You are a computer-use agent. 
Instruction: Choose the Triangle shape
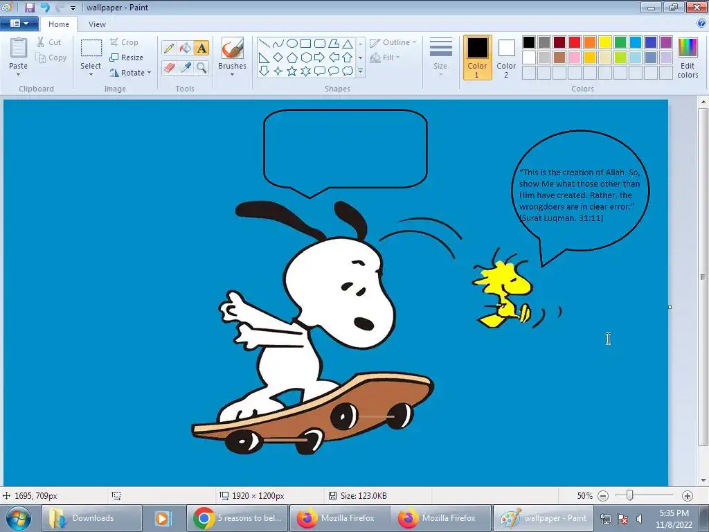coord(348,44)
